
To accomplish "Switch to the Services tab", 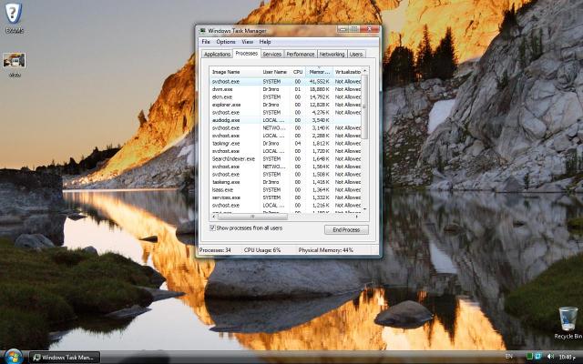I will point(271,55).
